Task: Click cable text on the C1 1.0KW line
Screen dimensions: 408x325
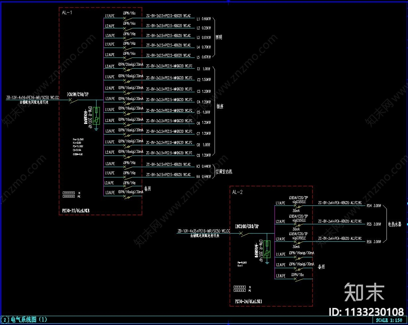Action: point(169,66)
